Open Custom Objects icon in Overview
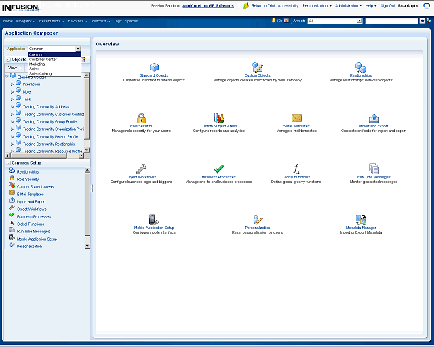This screenshot has height=347, width=434. click(258, 67)
